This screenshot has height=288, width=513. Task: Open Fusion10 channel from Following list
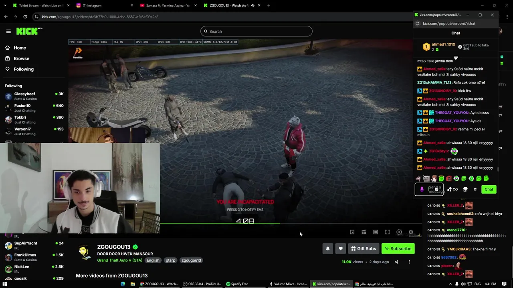tap(34, 108)
